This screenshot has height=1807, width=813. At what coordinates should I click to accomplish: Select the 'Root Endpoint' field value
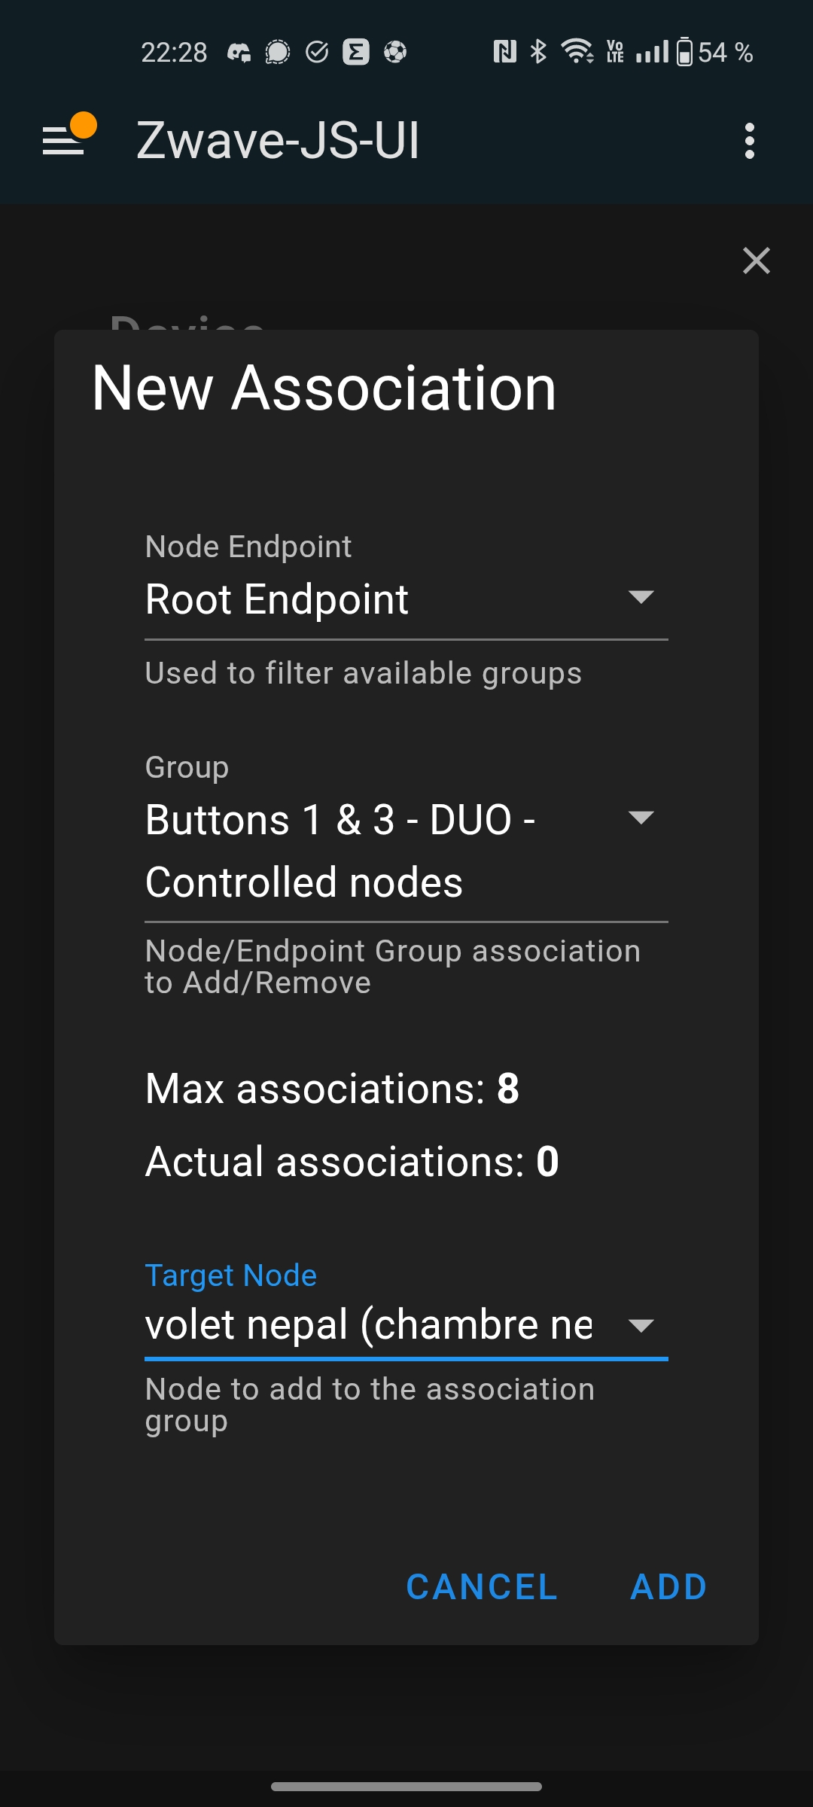click(x=277, y=600)
